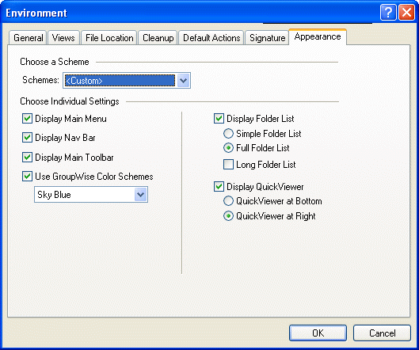Click the Cancel button
The width and height of the screenshot is (419, 350).
382,333
